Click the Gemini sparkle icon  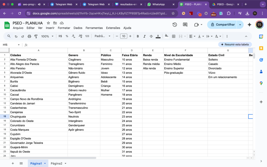click(x=250, y=25)
